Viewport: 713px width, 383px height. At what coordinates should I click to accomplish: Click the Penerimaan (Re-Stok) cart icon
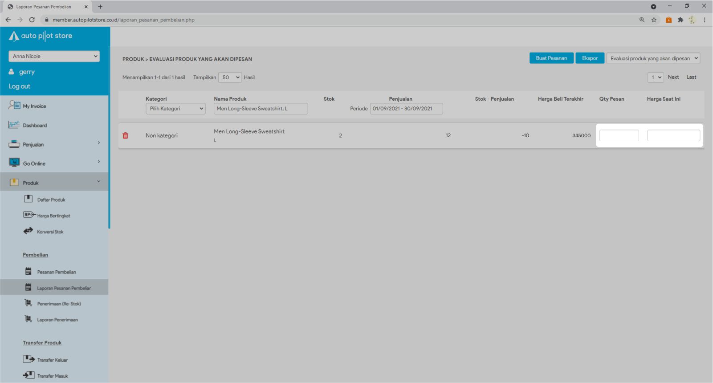pos(29,303)
